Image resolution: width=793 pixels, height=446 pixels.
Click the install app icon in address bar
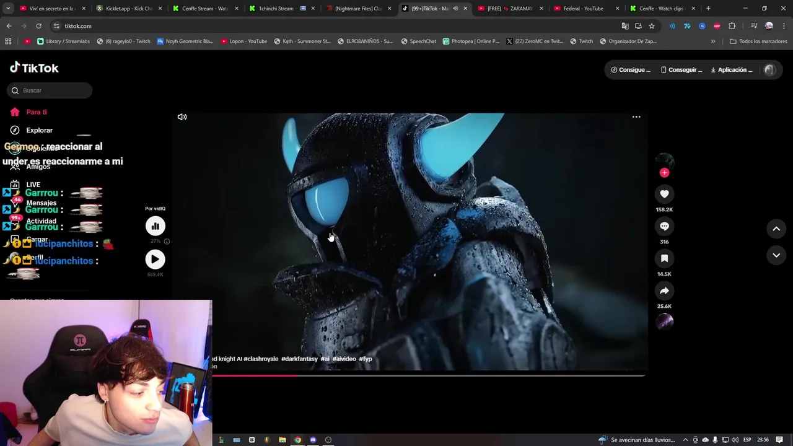click(638, 26)
